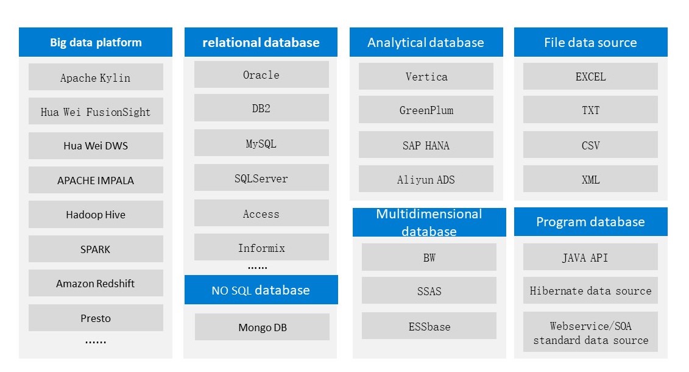Click the EXCEL file source box
Image resolution: width=689 pixels, height=372 pixels.
[590, 76]
